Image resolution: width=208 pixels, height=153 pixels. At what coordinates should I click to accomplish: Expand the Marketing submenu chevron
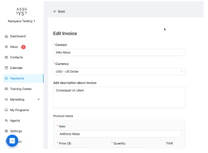39,99
